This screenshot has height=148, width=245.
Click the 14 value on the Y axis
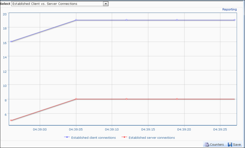point(5,57)
